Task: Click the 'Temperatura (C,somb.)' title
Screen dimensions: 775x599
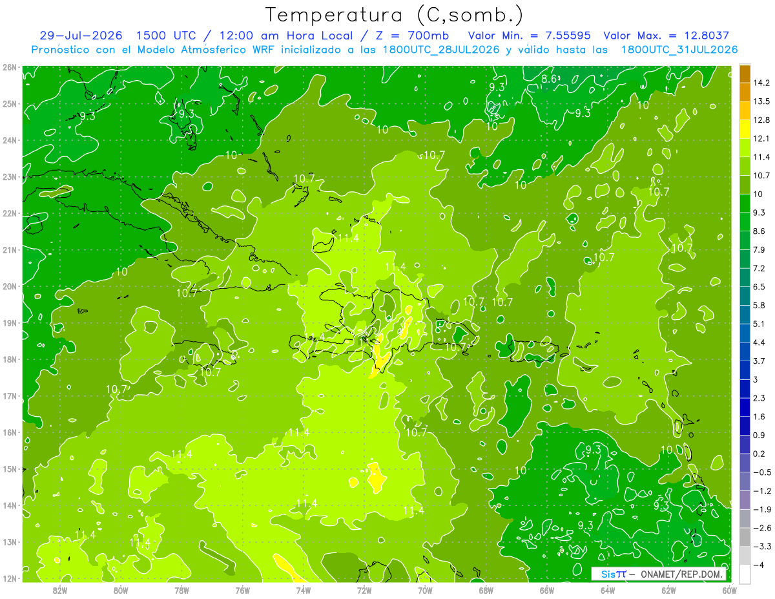Action: pos(395,15)
